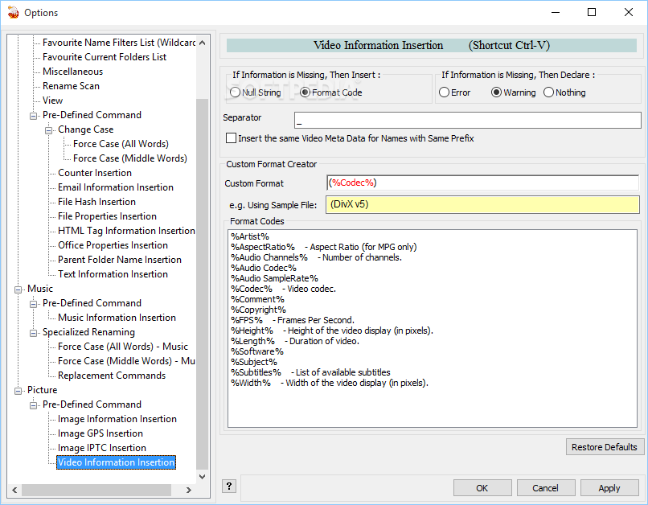Collapse the upper Pre-Defined Command node above Change Case

point(33,116)
